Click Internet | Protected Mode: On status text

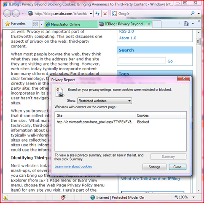pyautogui.click(x=120, y=198)
